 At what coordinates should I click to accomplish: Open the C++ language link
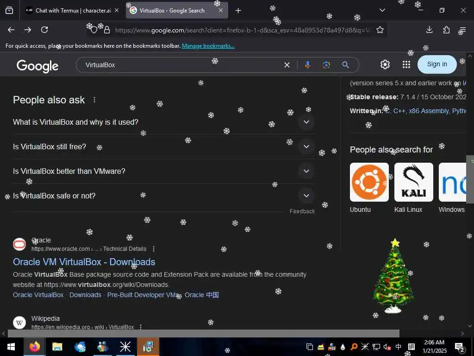click(399, 111)
